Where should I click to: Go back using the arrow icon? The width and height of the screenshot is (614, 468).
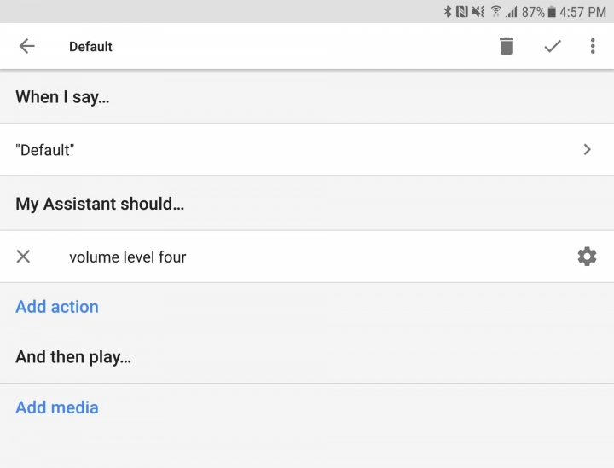pos(27,46)
